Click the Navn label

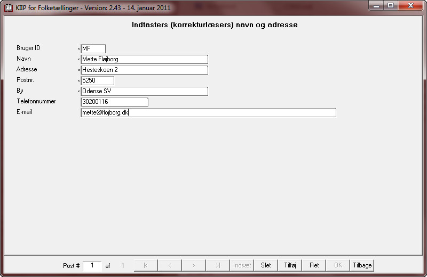(23, 59)
